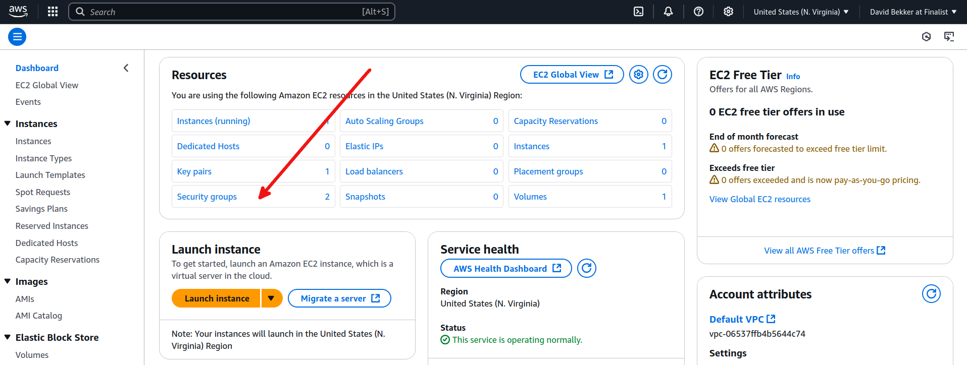Click into the top Search field
This screenshot has height=365, width=967.
coord(232,12)
